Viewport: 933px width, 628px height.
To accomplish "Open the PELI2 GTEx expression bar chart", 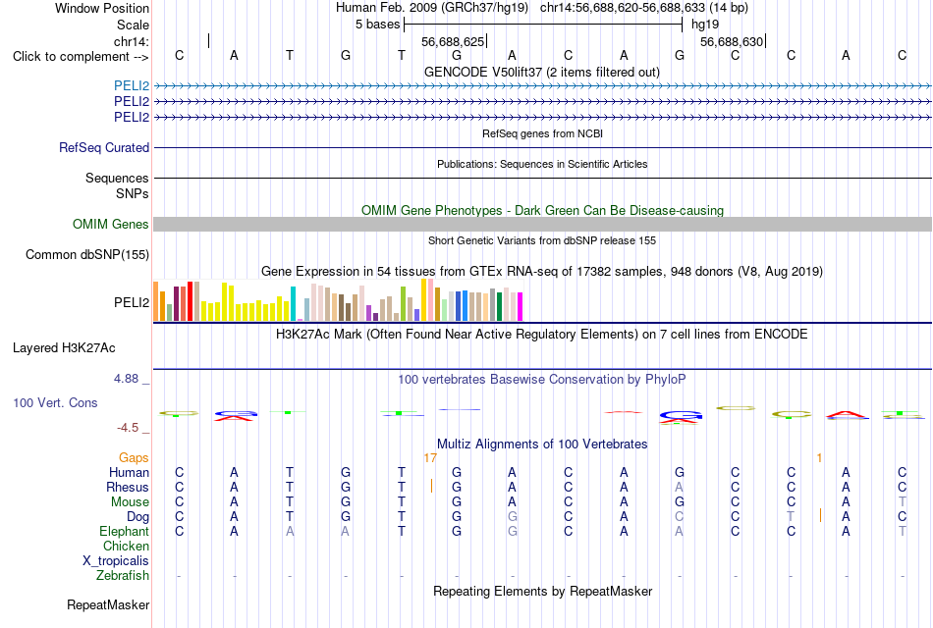I will click(338, 300).
